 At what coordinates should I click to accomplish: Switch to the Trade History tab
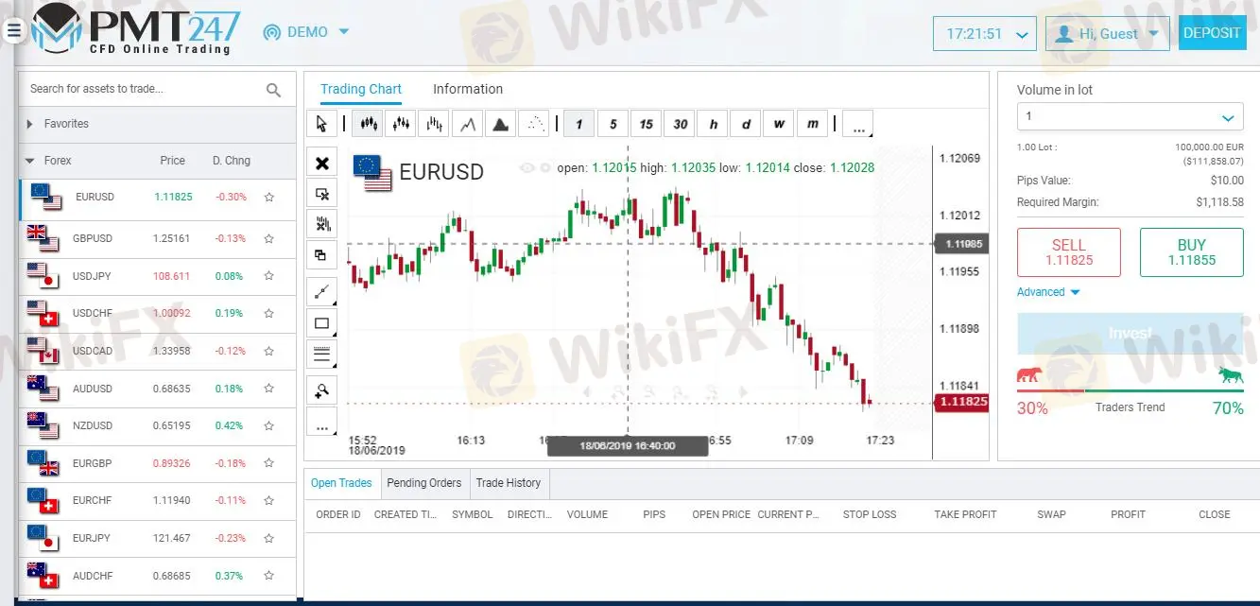[x=509, y=483]
